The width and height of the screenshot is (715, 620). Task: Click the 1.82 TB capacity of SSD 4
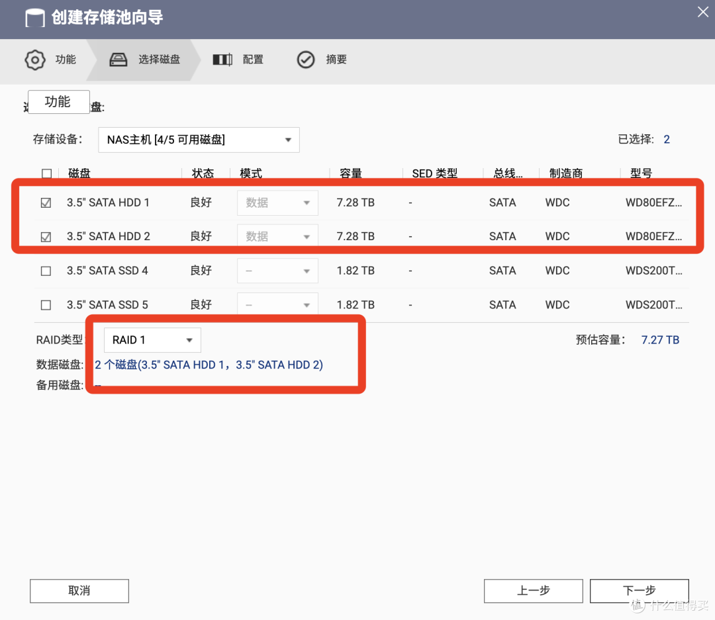click(356, 271)
